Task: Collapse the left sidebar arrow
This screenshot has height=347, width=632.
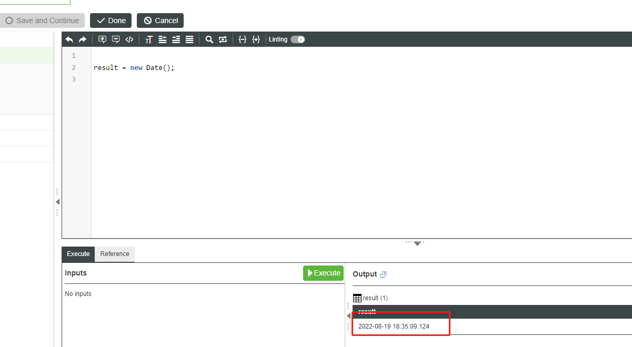Action: click(x=57, y=201)
